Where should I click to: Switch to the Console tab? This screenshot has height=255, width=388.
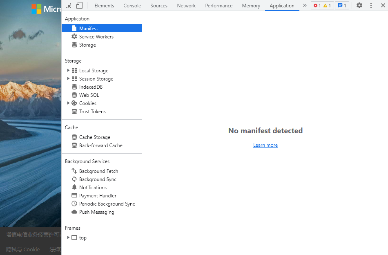[132, 6]
